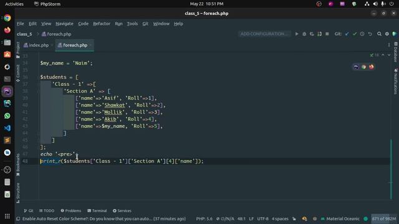This screenshot has height=224, width=399.
Task: Open the Database tool window
Action: (396, 52)
